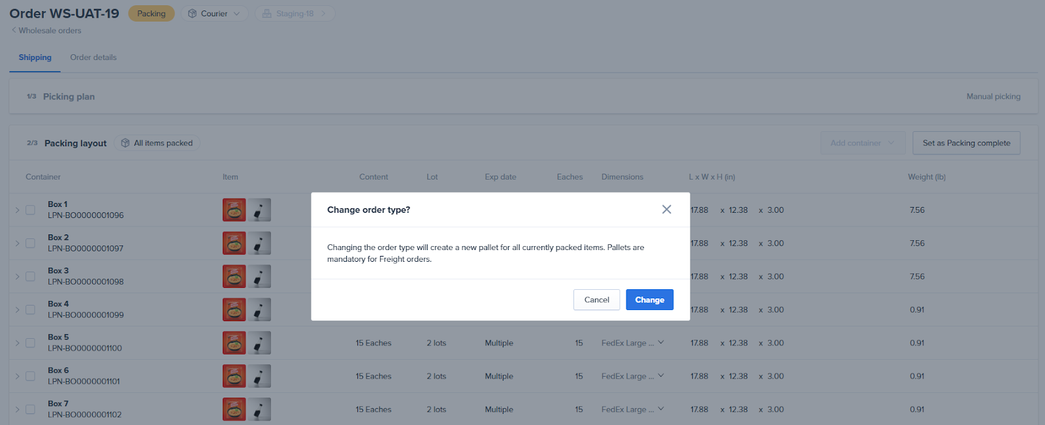Screen dimensions: 1045x425
Task: Switch to the Order details tab
Action: (93, 57)
